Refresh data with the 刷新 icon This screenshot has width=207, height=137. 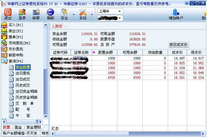coord(50,12)
